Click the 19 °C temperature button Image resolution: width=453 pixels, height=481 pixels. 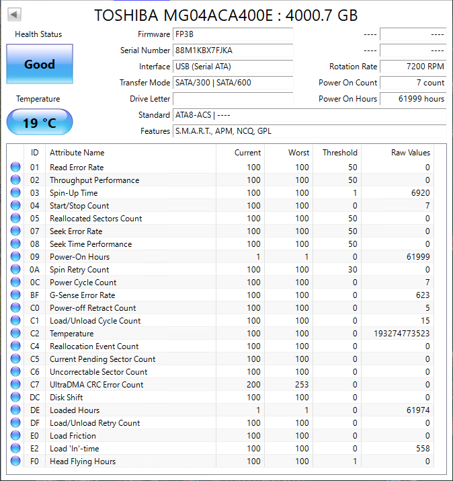click(x=40, y=122)
